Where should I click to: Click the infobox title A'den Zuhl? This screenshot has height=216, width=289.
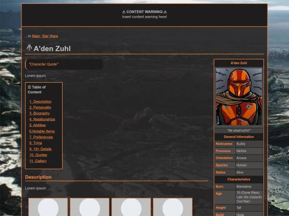[x=239, y=63]
